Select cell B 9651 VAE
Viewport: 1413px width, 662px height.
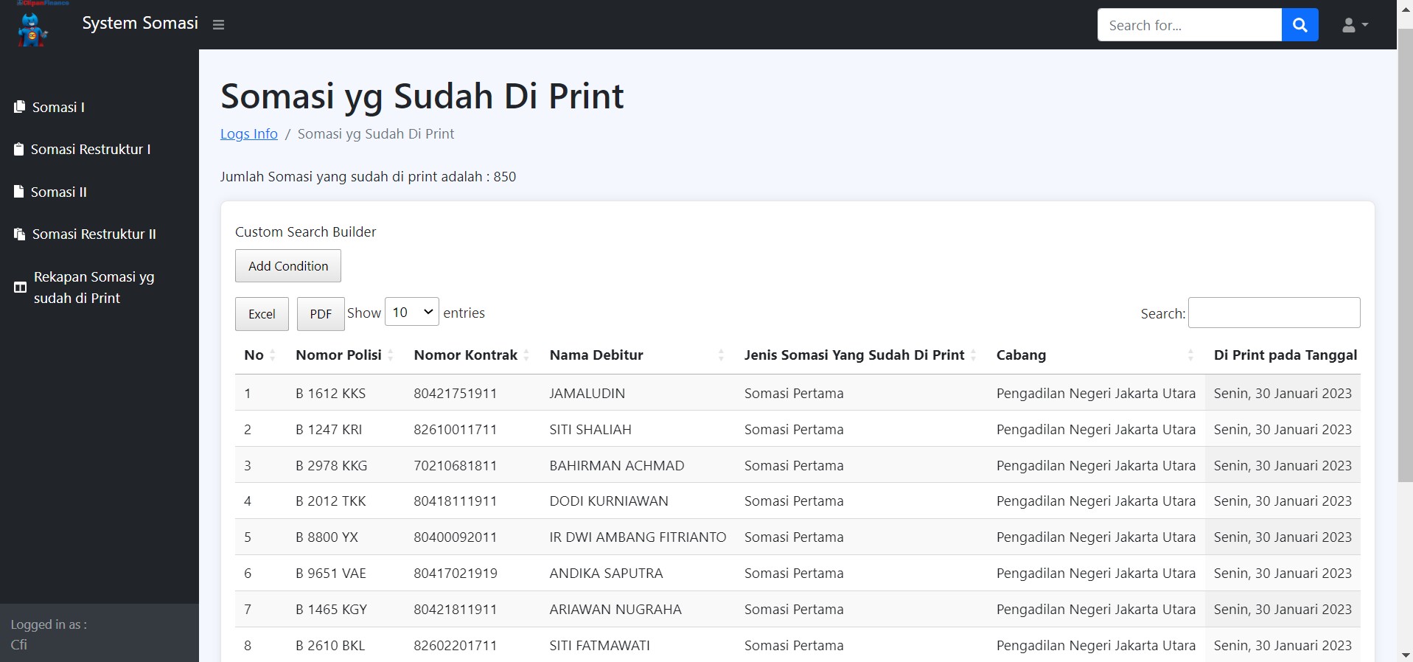pyautogui.click(x=330, y=574)
